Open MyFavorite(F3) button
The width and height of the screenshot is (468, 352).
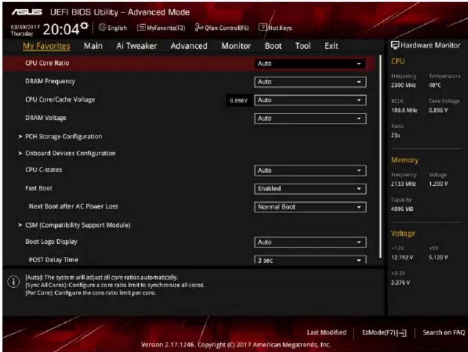161,28
